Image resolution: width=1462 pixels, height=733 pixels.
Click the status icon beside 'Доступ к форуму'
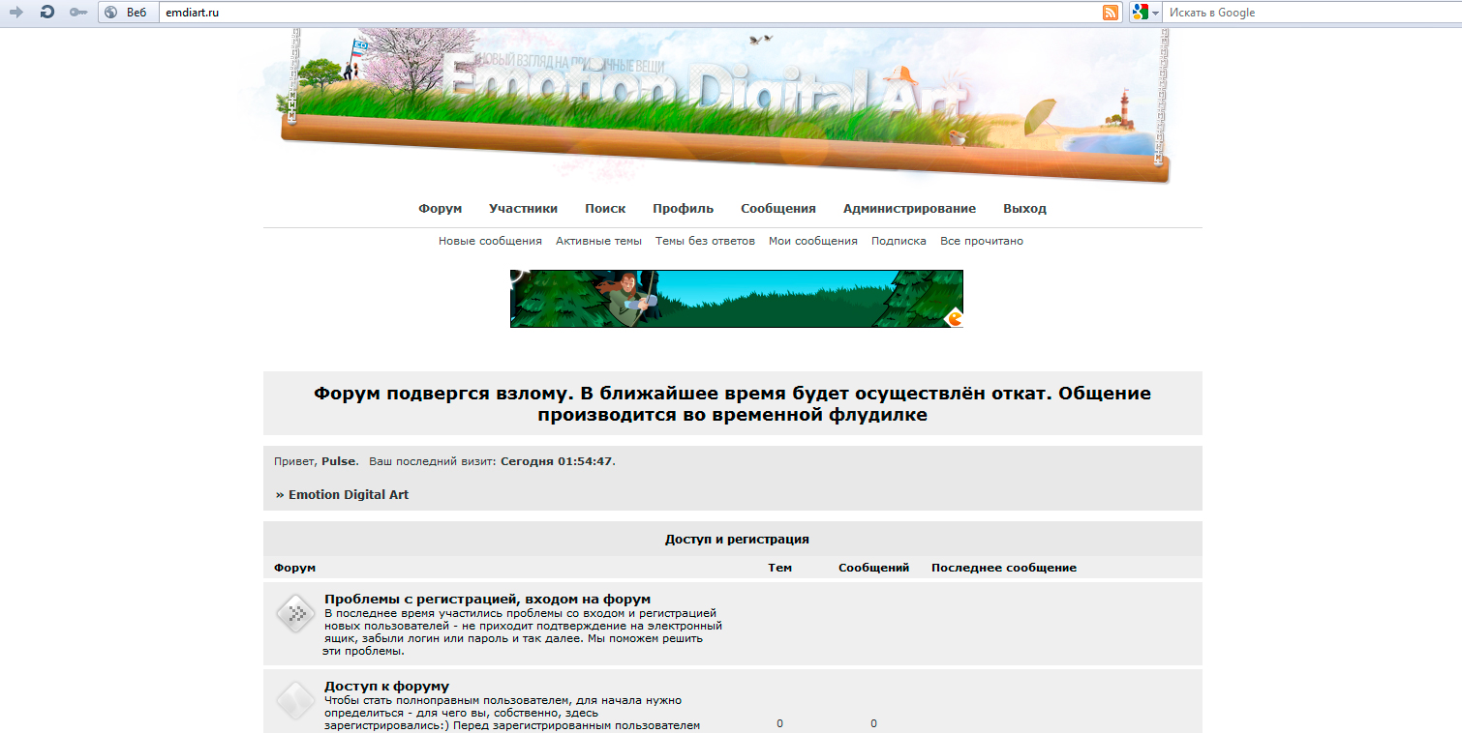pyautogui.click(x=295, y=701)
